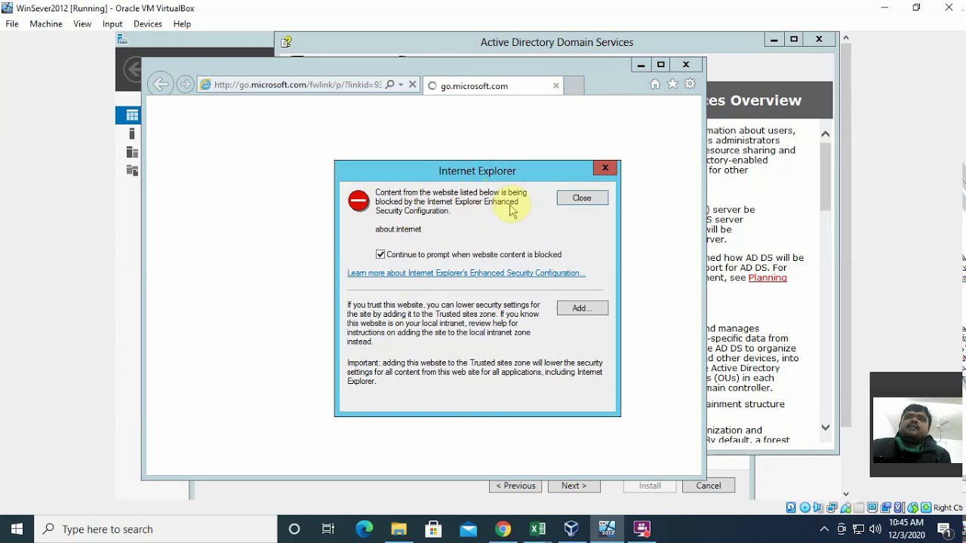Image resolution: width=966 pixels, height=543 pixels.
Task: Select the Dashboard icon in Server Manager sidebar
Action: [132, 115]
